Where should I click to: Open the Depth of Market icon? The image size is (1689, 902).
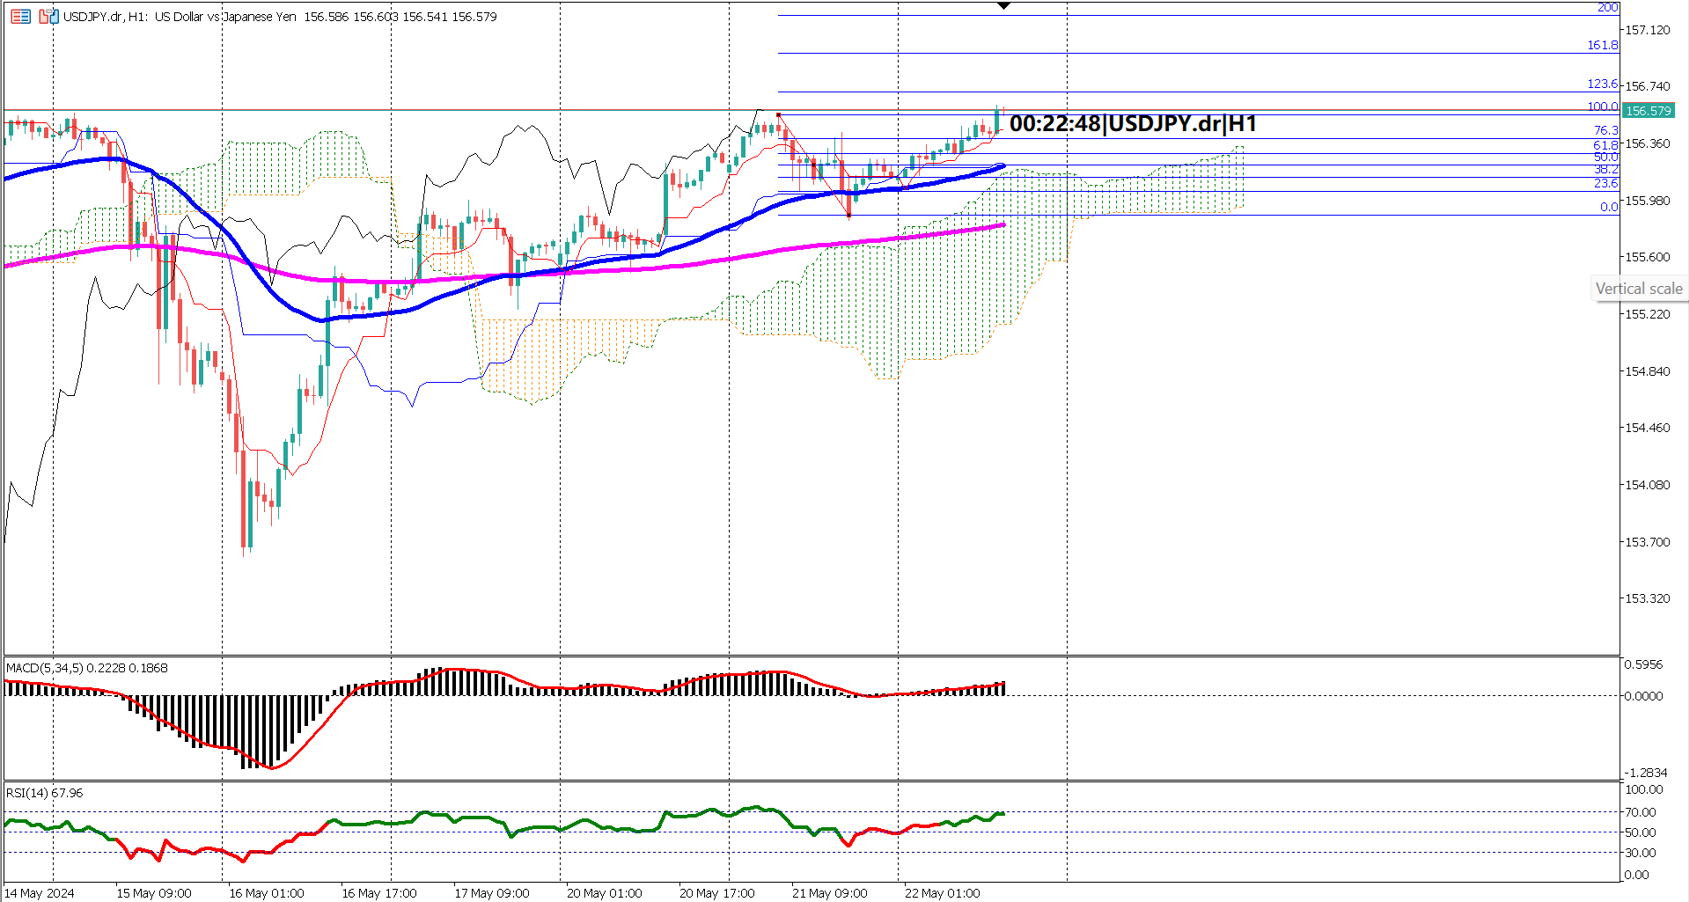[x=20, y=17]
